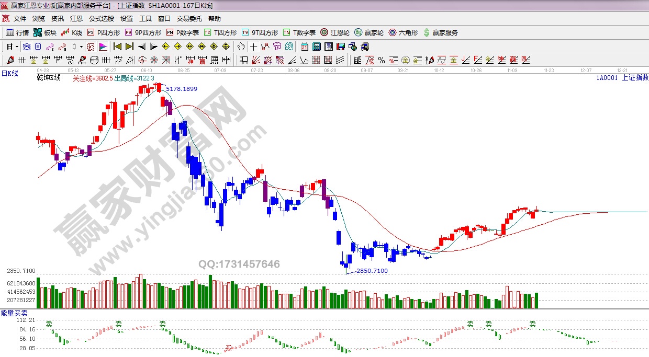
Task: Click the 日K线 label on chart
Action: pos(9,74)
